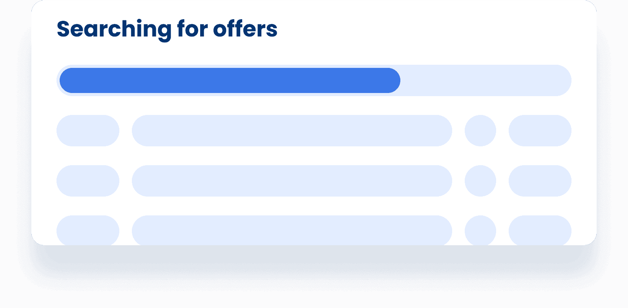Viewport: 628px width, 308px height.
Task: Click the circular placeholder in second row
Action: tap(480, 181)
